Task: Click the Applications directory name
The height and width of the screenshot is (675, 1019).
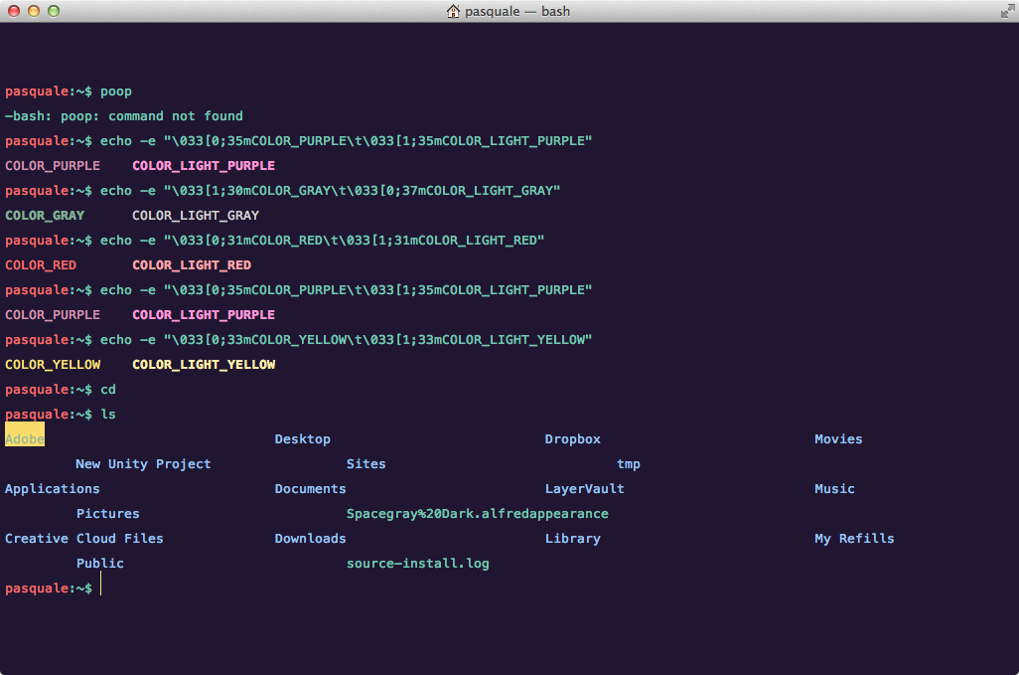Action: point(52,489)
